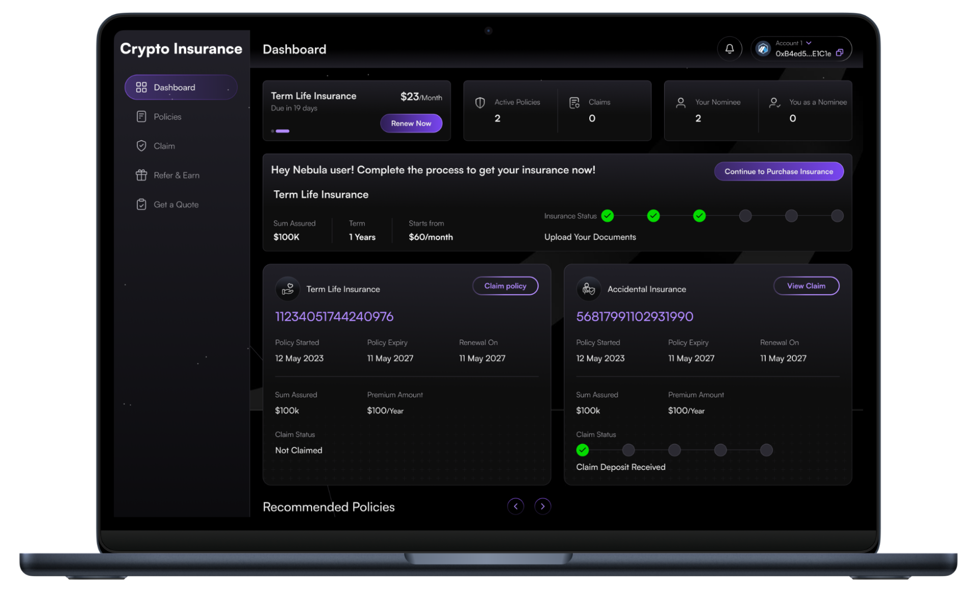Click the account avatar icon
977x591 pixels.
763,49
